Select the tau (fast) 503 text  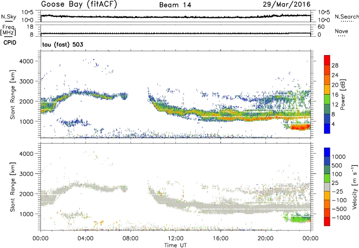(x=63, y=44)
